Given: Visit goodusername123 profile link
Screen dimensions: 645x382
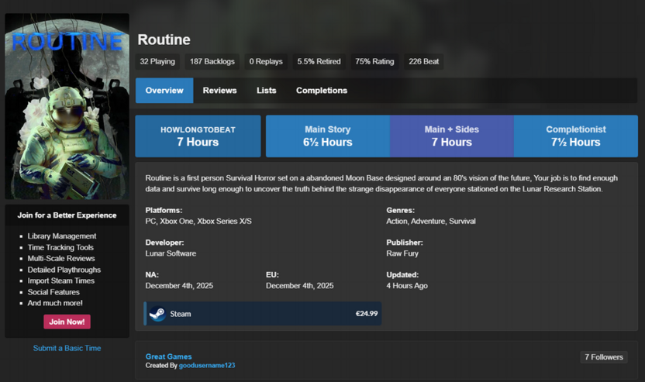Looking at the screenshot, I should point(207,366).
